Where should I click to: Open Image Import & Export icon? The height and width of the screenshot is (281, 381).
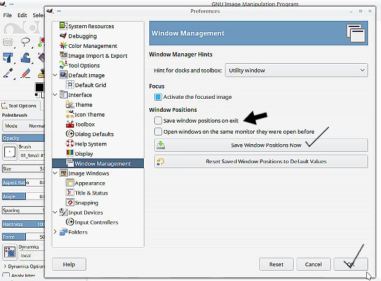point(63,55)
